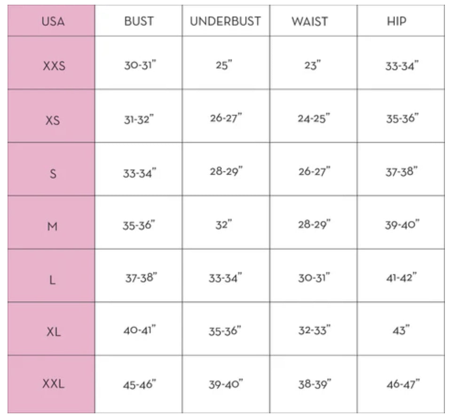Select the XXS underbust value 25"

pos(225,66)
